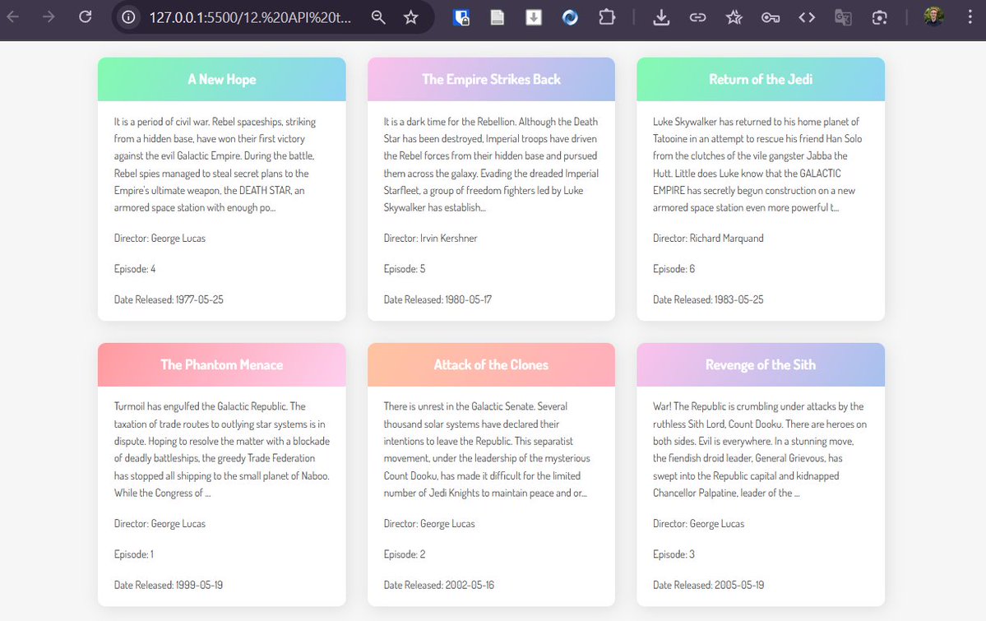This screenshot has width=986, height=621.
Task: Click the Return of the Jedi header
Action: [x=761, y=79]
